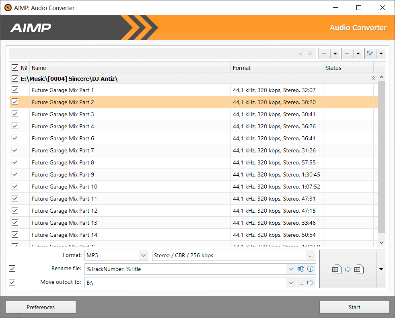Click the file conversion mode button
Viewport: 395px width, 318px height.
(x=348, y=269)
